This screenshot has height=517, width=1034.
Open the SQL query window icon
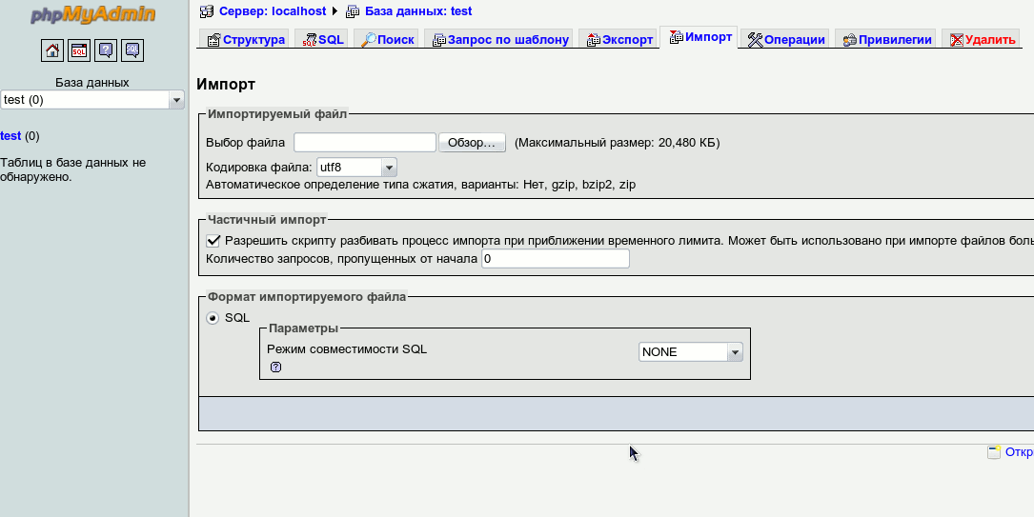pyautogui.click(x=79, y=50)
